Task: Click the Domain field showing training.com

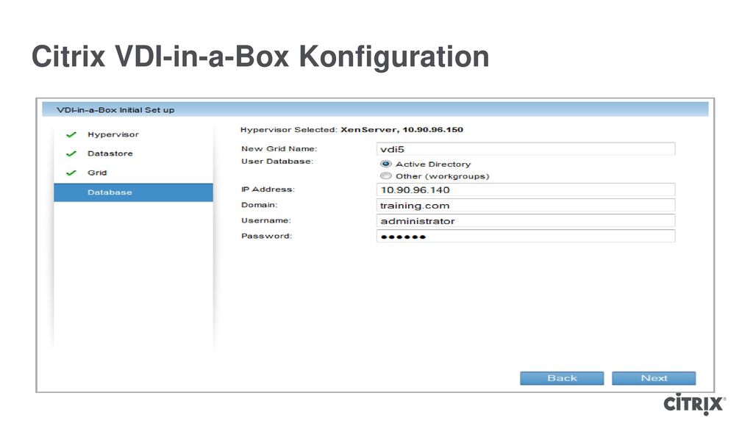Action: pyautogui.click(x=525, y=206)
